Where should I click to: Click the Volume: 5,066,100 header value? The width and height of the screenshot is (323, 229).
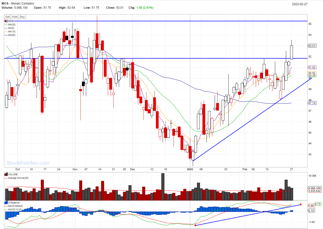15,8
